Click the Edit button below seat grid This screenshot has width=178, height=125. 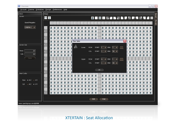(x=93, y=99)
